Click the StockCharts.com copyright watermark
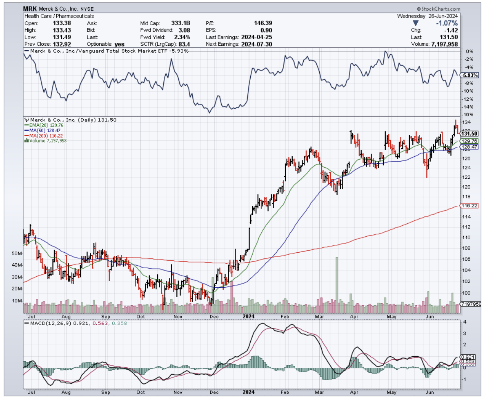Viewport: 485px width, 400px height. click(438, 9)
